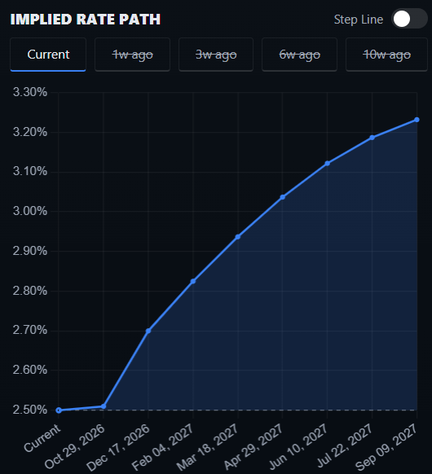
Task: Enable the 6w ago series
Action: [x=299, y=55]
